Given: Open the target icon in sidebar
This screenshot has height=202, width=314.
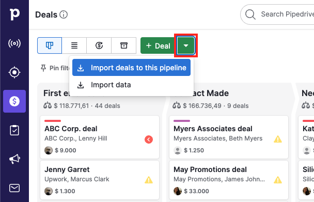Looking at the screenshot, I should 14,72.
